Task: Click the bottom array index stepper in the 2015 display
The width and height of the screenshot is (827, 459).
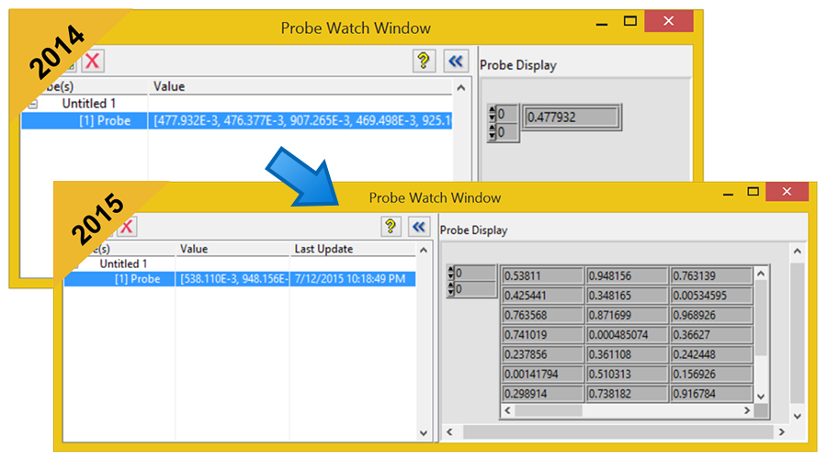Action: pos(451,289)
